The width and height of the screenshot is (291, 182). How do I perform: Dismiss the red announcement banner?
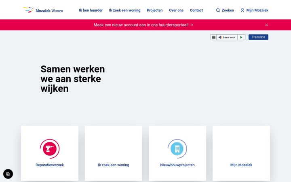(266, 25)
